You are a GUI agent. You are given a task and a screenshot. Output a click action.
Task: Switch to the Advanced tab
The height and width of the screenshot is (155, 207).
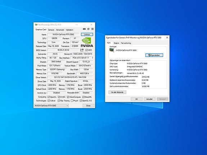(x=60, y=30)
